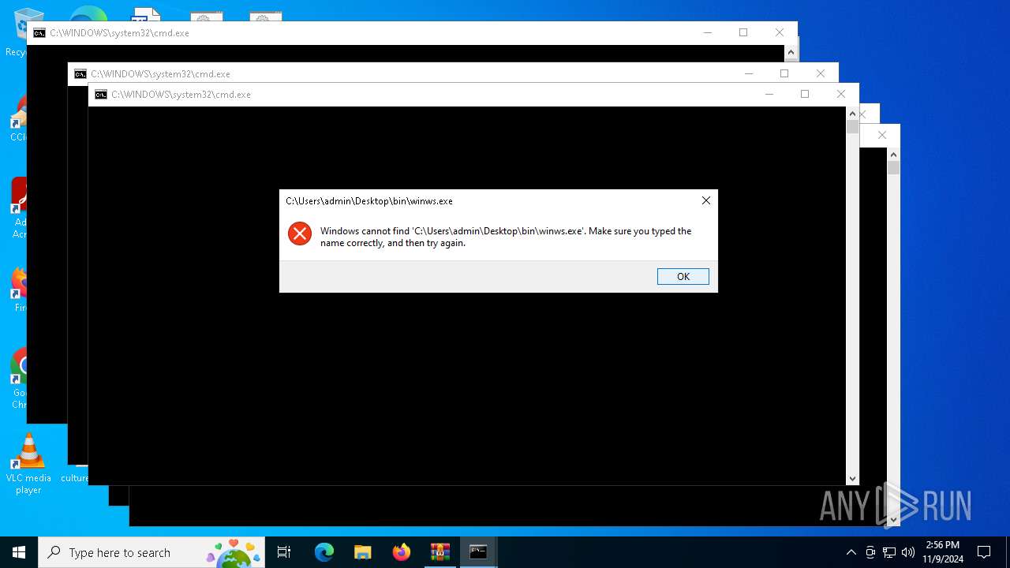This screenshot has width=1010, height=568.
Task: Open the volume tray icon
Action: (x=908, y=552)
